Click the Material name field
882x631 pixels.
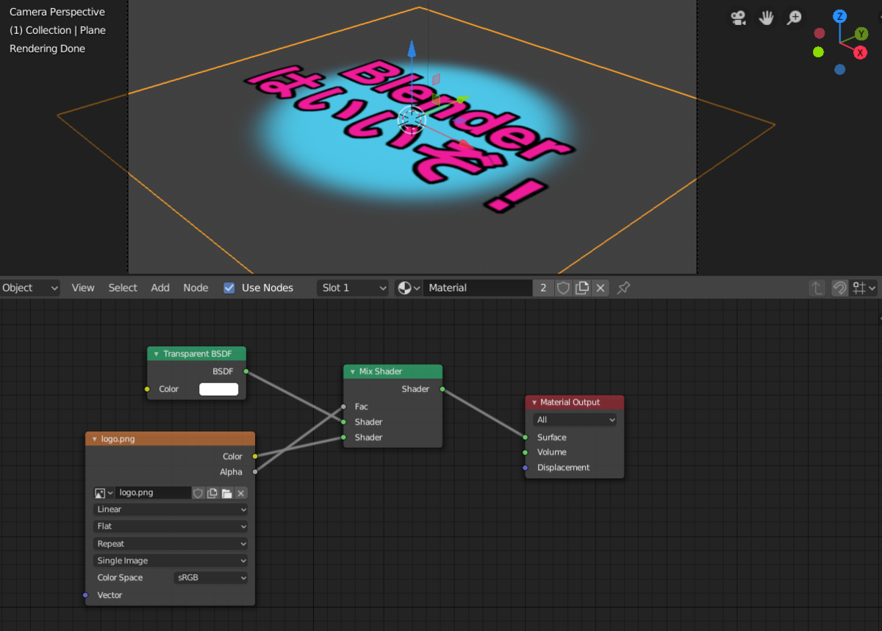(478, 288)
